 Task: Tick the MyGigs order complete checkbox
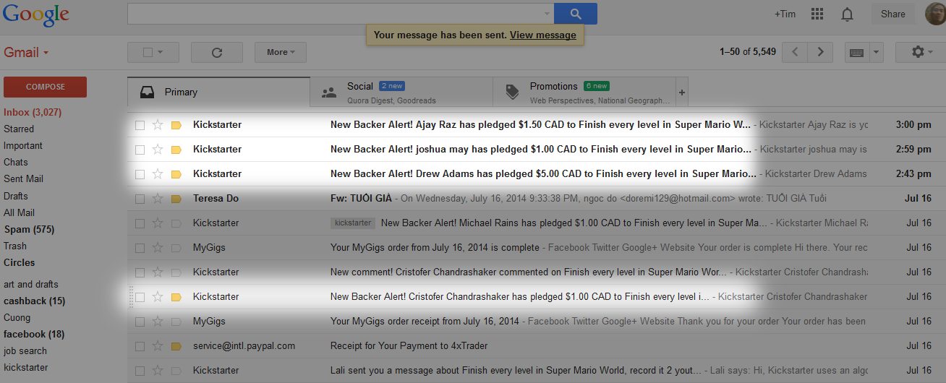[x=140, y=248]
